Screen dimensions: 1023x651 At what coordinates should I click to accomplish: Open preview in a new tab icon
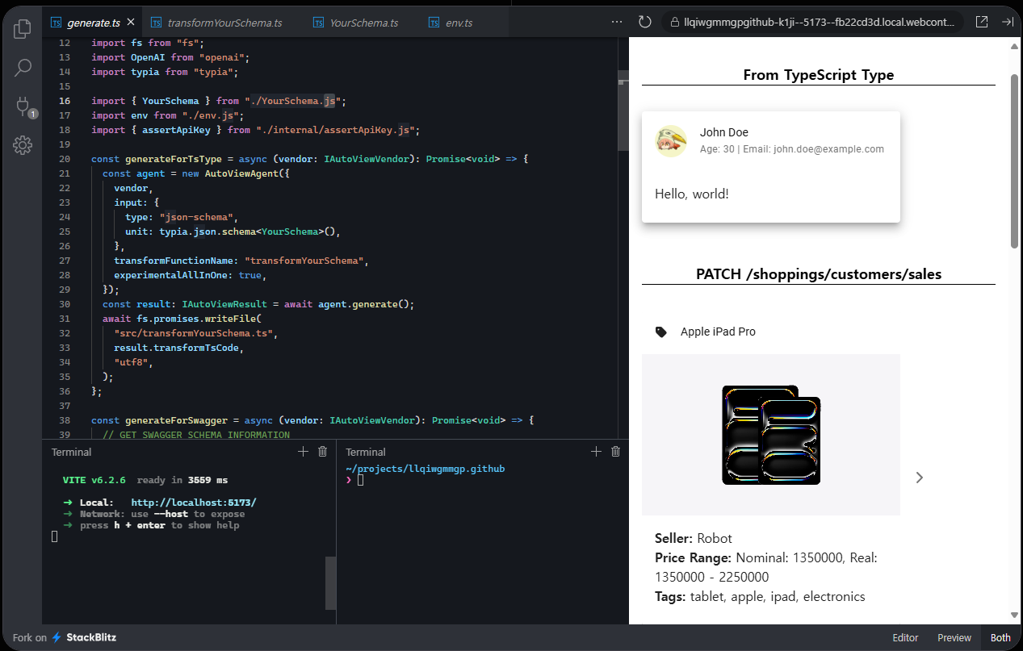tap(982, 22)
